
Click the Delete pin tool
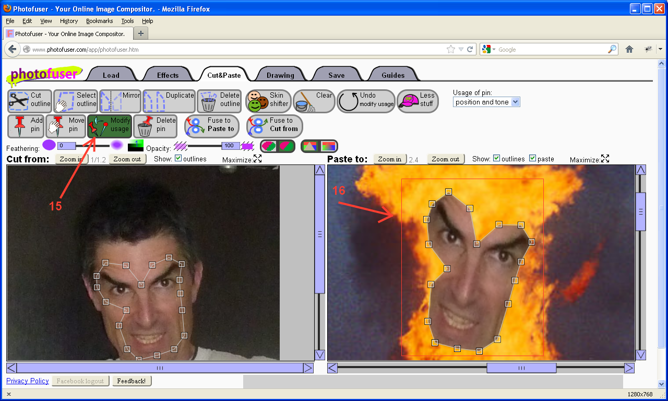click(x=156, y=126)
